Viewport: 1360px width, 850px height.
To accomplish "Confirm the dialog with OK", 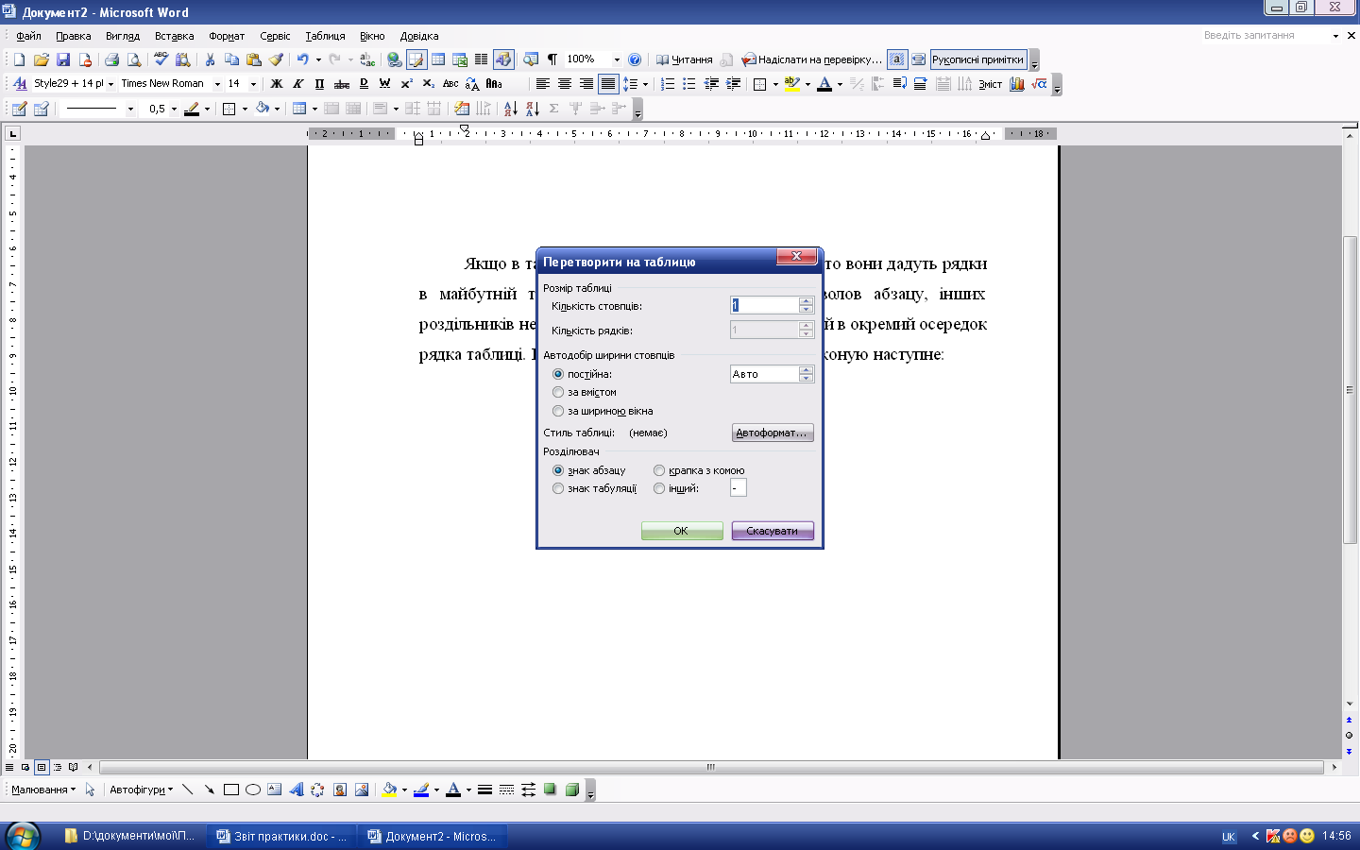I will point(681,531).
